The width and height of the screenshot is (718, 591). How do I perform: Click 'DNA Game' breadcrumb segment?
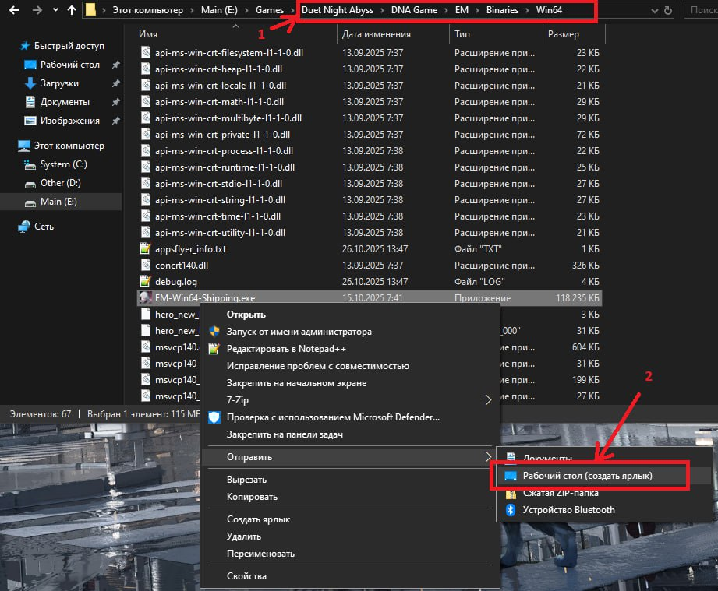(x=414, y=10)
